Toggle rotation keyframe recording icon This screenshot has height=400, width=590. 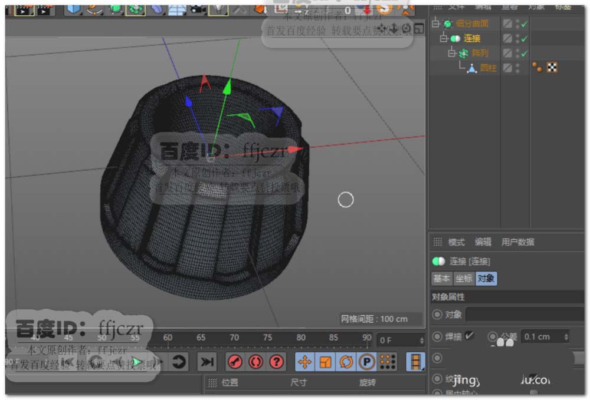tap(346, 362)
